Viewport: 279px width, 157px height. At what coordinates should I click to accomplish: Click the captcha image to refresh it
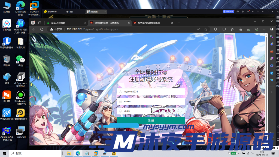tap(168, 111)
